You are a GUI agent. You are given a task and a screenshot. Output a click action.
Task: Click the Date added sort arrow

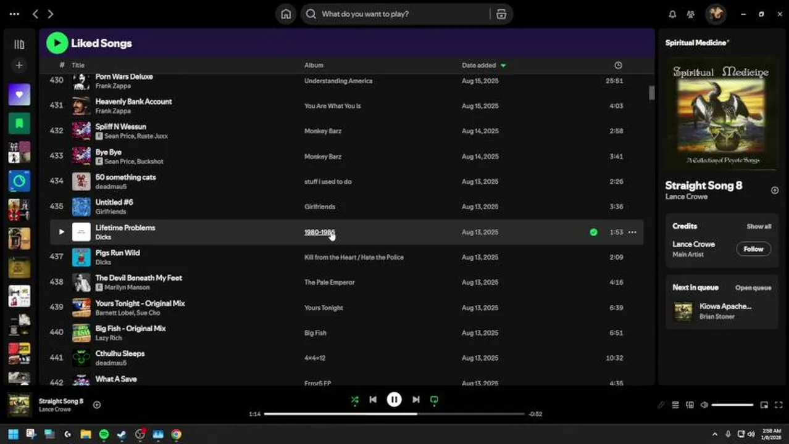click(x=503, y=65)
